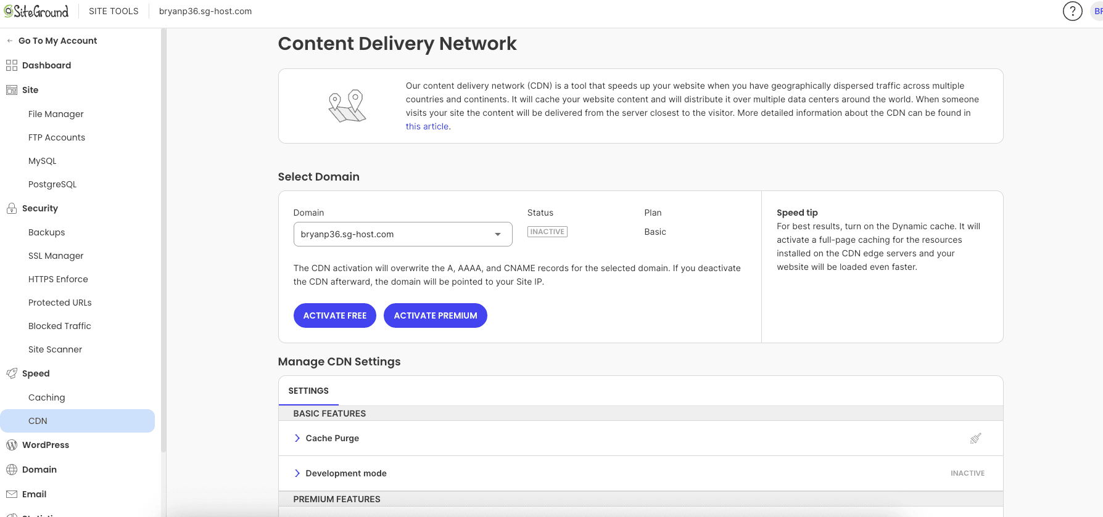Click the WordPress logo icon

(x=12, y=445)
